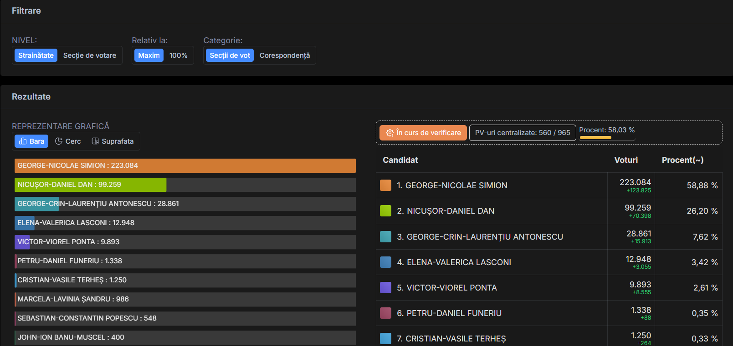Click the gear icon in verification badge
Screen dimensions: 733x346
[390, 133]
